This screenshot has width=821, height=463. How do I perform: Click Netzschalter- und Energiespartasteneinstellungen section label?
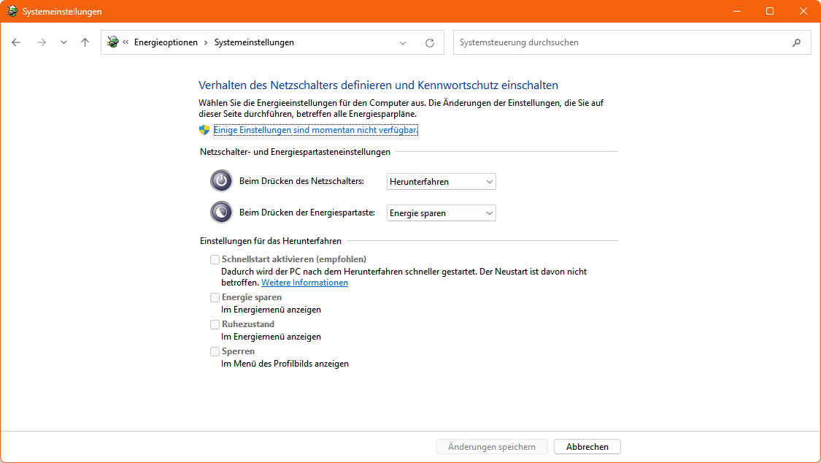click(296, 152)
